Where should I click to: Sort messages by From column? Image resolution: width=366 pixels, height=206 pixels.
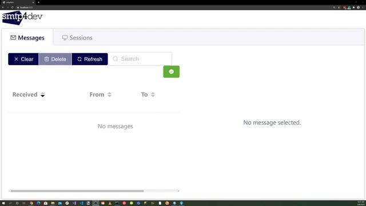101,94
